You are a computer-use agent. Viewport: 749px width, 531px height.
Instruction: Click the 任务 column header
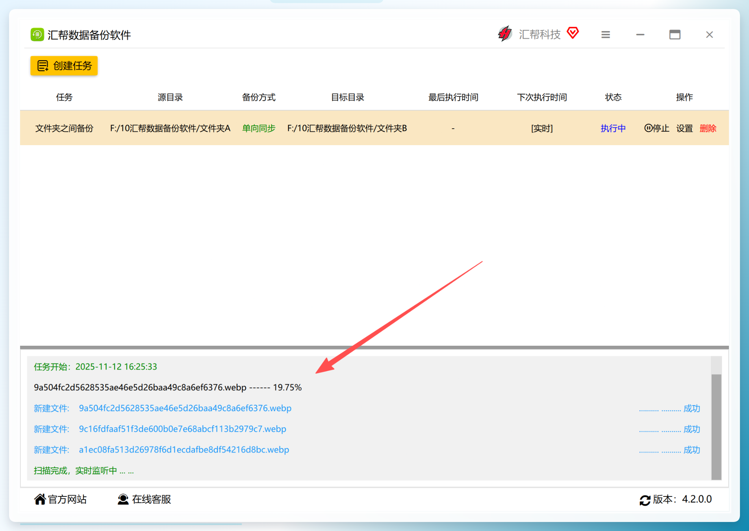pyautogui.click(x=64, y=97)
